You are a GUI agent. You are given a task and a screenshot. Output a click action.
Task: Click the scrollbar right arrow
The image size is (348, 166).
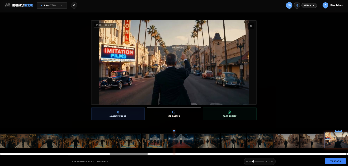pyautogui.click(x=347, y=154)
